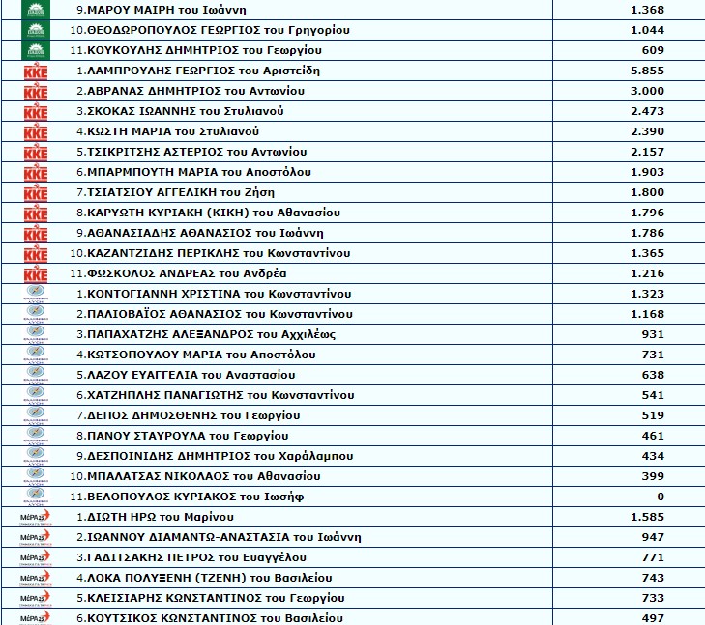Viewport: 705px width, 625px height.
Task: Click the KKE logo next to ΚΩΣΤΗ ΜΑΡΙΑ
Action: (x=36, y=132)
